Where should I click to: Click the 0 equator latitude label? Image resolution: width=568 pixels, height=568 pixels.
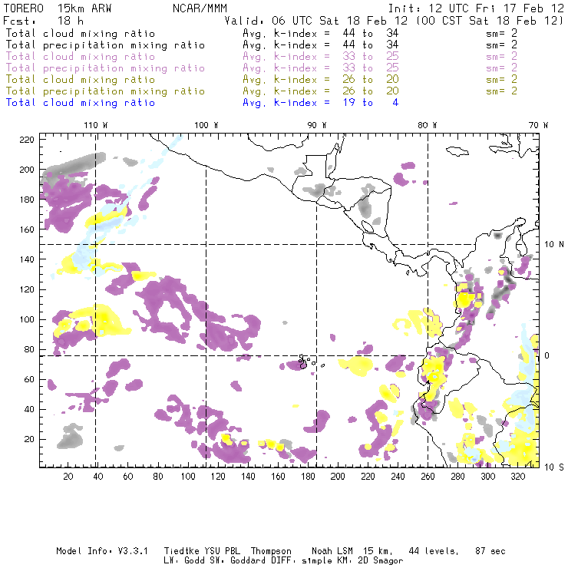tap(548, 355)
